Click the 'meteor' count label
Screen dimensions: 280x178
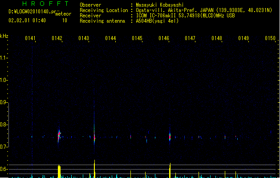63,14
